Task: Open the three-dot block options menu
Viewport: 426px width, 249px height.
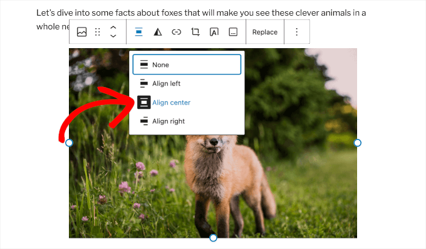Action: (x=297, y=32)
